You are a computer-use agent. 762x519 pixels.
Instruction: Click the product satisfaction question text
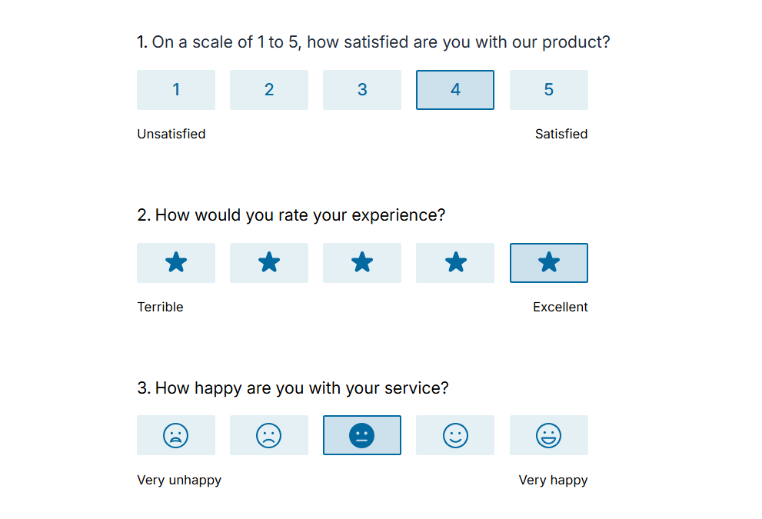[x=374, y=42]
